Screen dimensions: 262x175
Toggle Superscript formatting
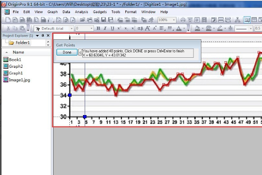coord(119,28)
